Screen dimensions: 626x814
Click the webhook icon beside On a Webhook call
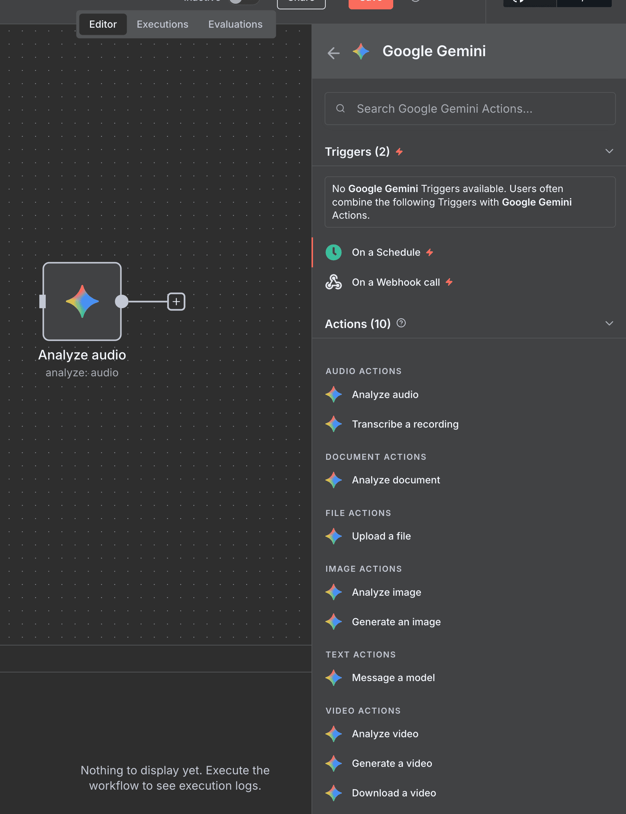pyautogui.click(x=334, y=282)
